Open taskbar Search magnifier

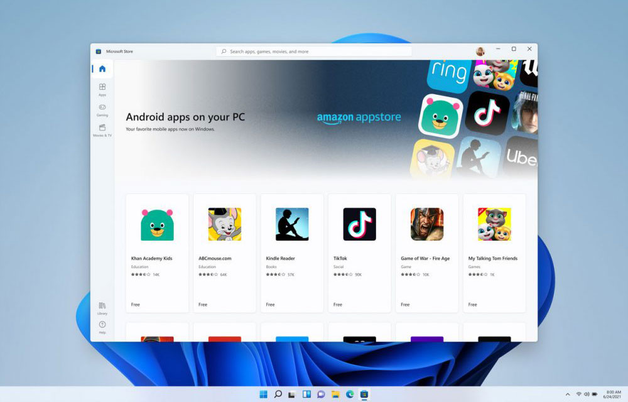click(x=278, y=394)
